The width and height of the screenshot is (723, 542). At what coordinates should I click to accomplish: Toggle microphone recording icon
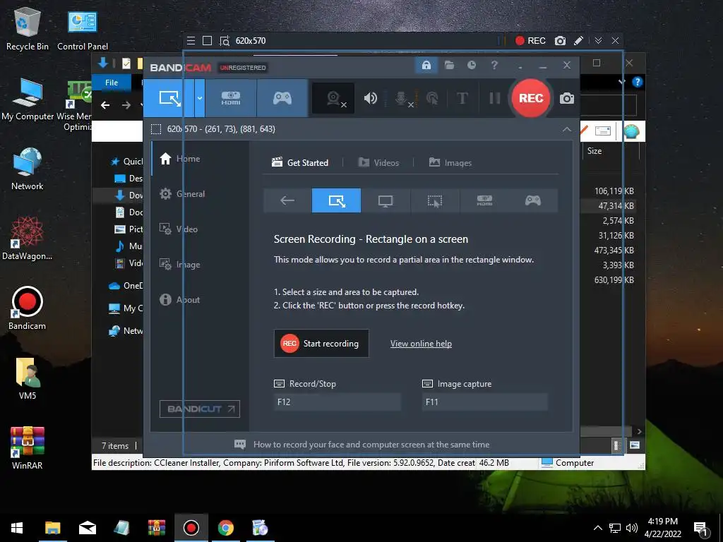coord(402,98)
